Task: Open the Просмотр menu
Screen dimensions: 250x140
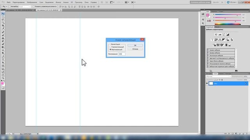Action: click(79, 2)
